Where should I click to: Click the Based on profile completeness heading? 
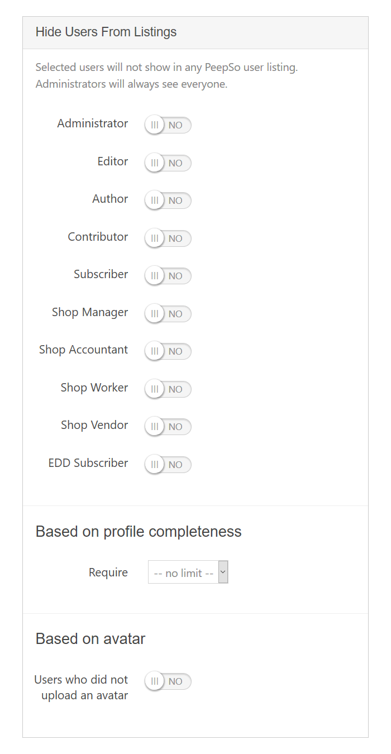click(x=138, y=531)
